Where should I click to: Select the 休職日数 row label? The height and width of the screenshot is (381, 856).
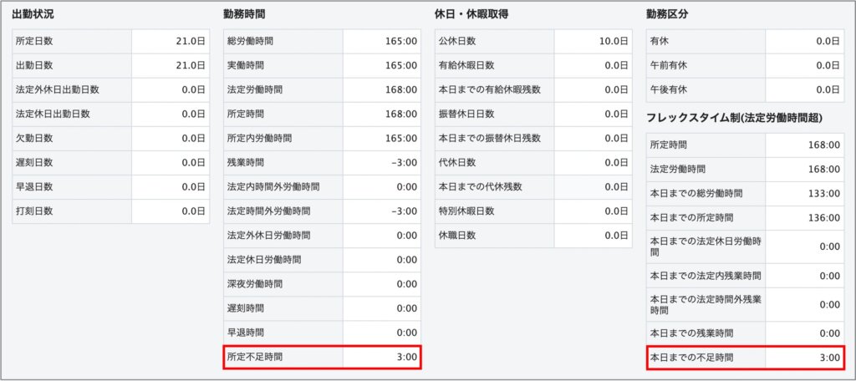[457, 235]
